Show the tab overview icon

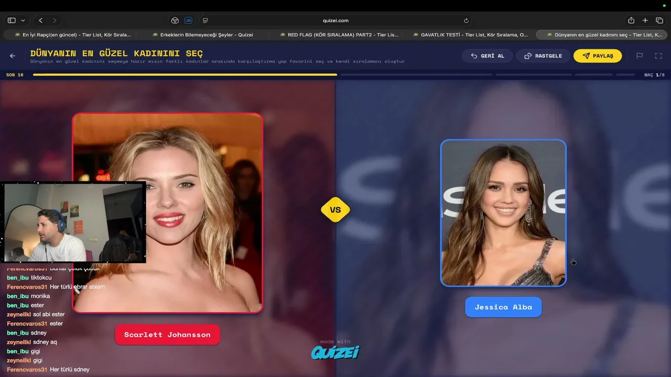[x=659, y=20]
